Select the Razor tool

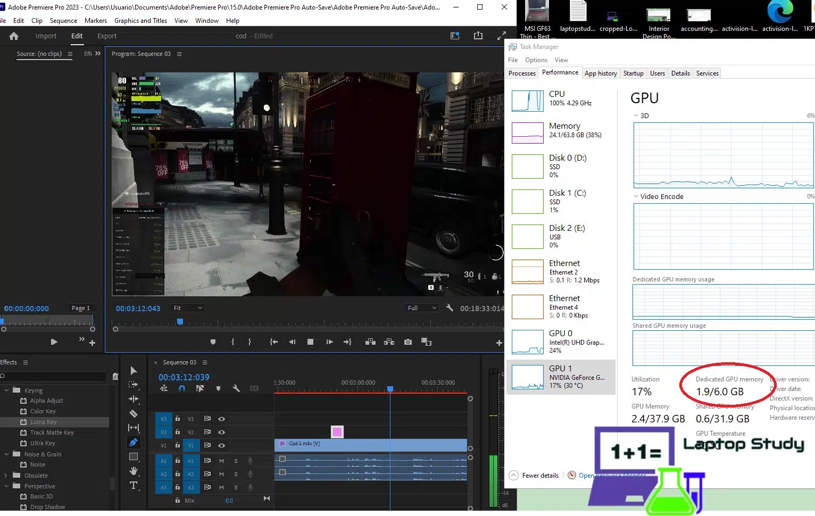[134, 413]
